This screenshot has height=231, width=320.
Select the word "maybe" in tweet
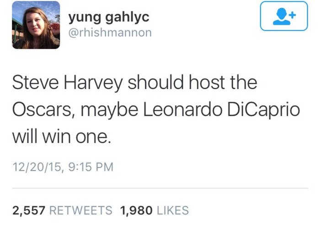pos(109,111)
